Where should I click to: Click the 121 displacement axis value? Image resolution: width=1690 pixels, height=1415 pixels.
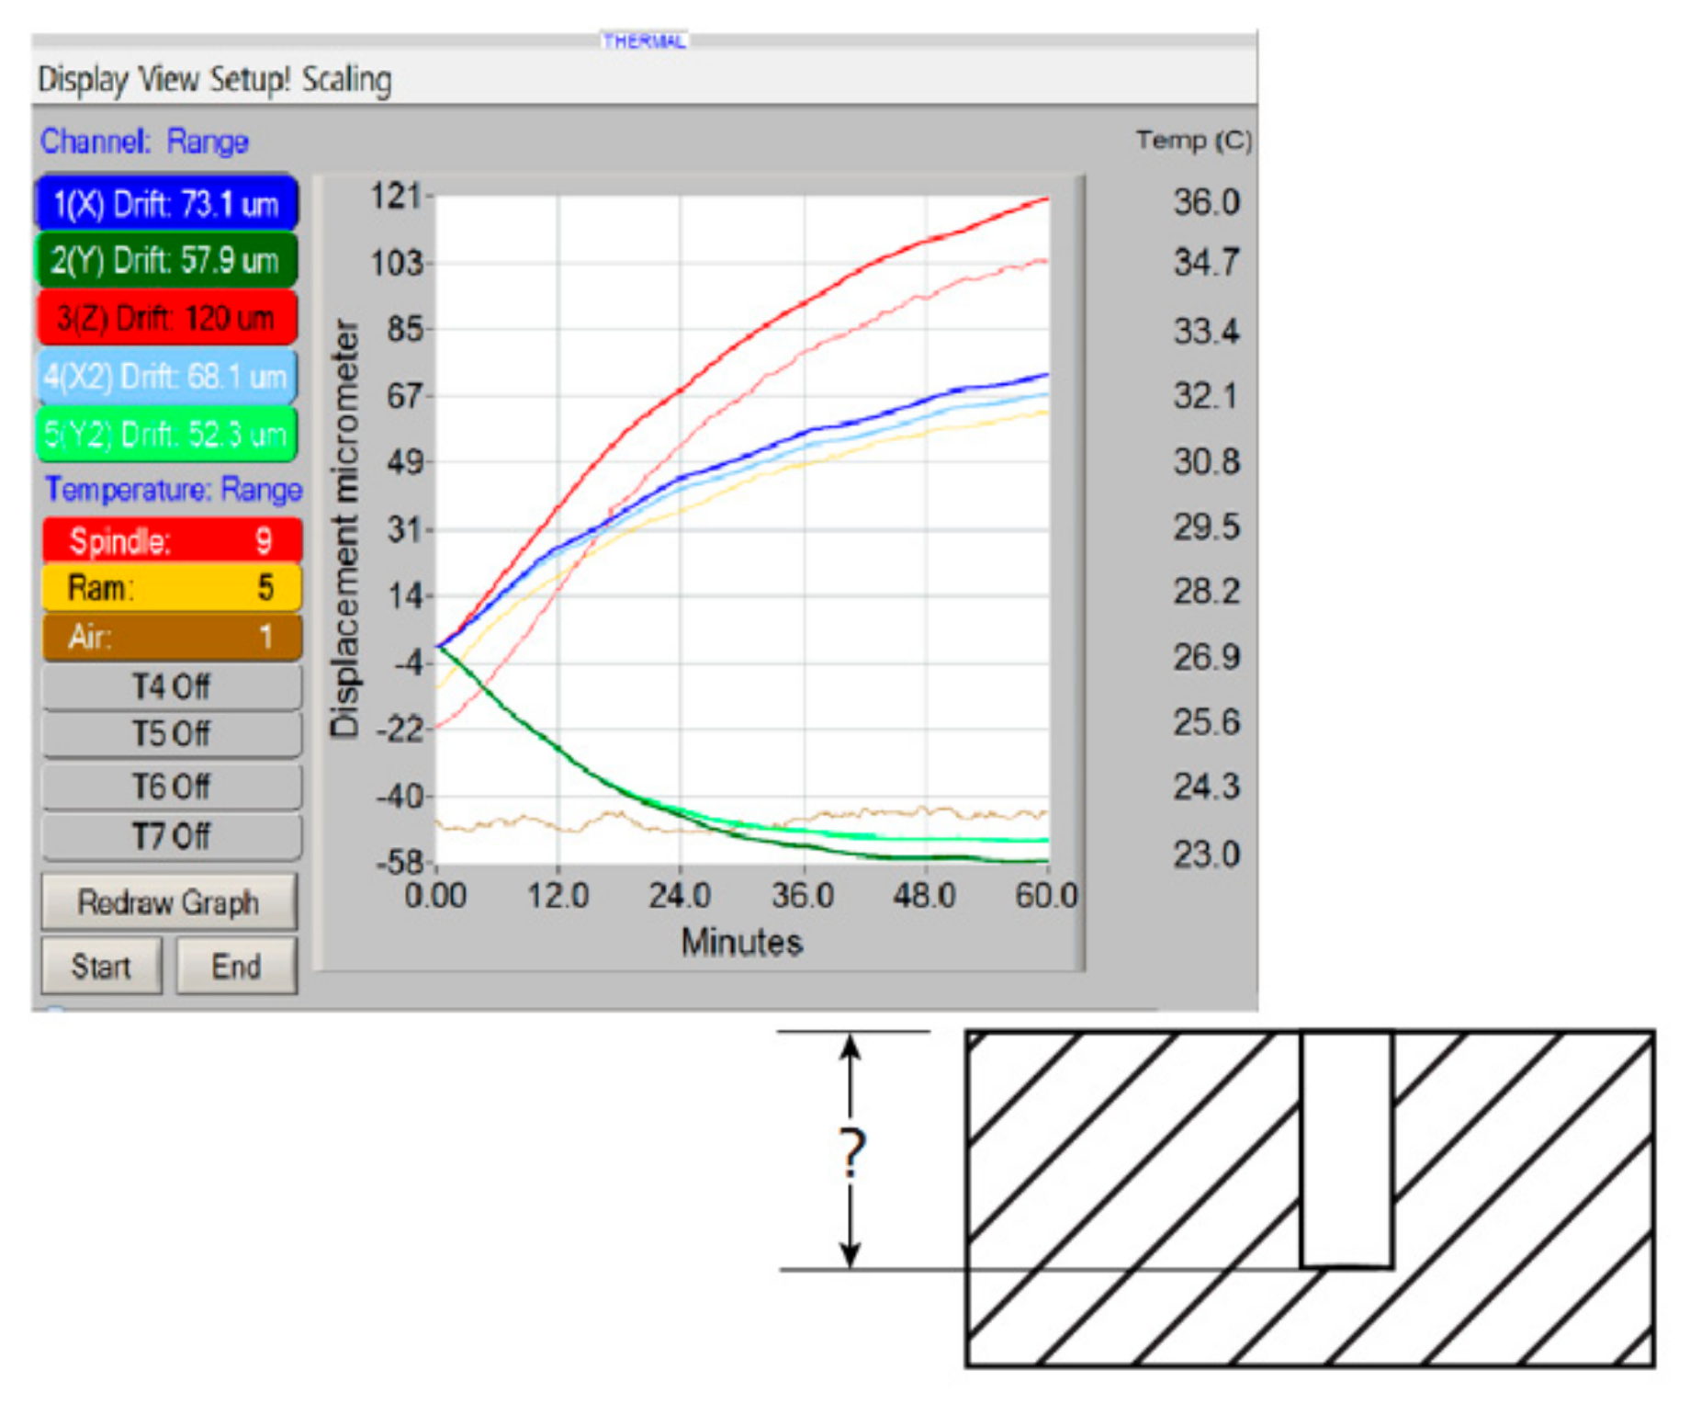click(x=396, y=196)
